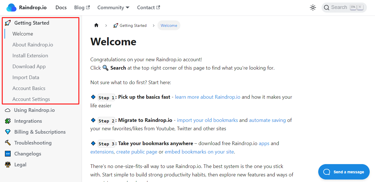Select Install Extension in the sidebar
Viewport: 375px width, 182px height.
30,56
